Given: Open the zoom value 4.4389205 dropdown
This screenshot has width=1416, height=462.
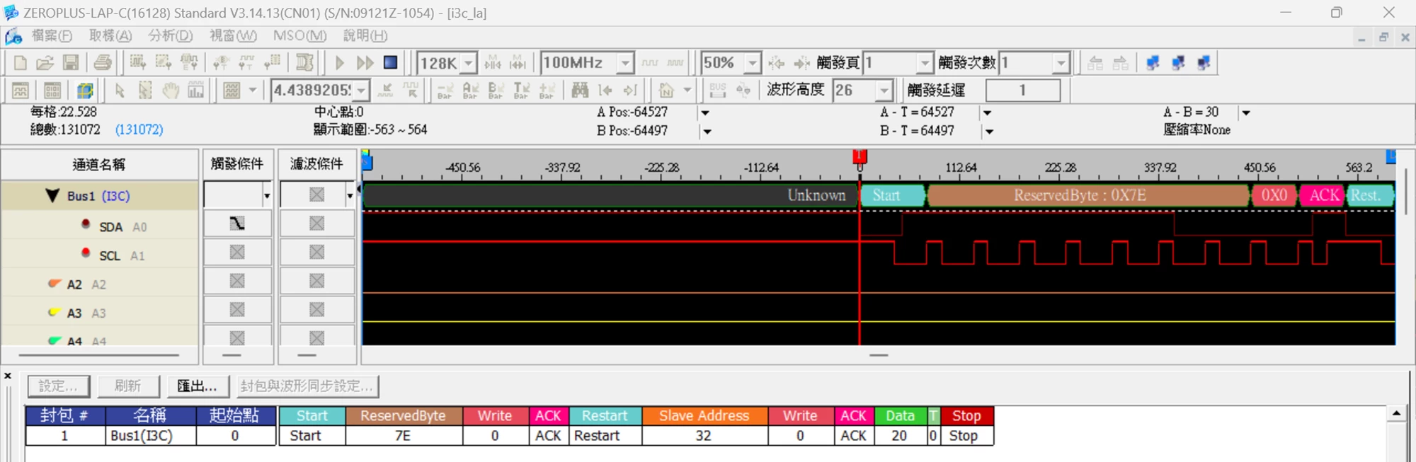Looking at the screenshot, I should (362, 91).
